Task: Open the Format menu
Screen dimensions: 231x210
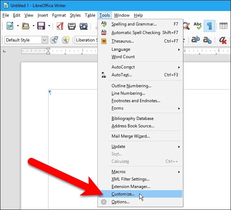Action: point(59,15)
